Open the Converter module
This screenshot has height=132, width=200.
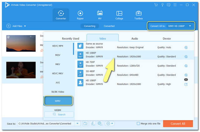coord(61,15)
